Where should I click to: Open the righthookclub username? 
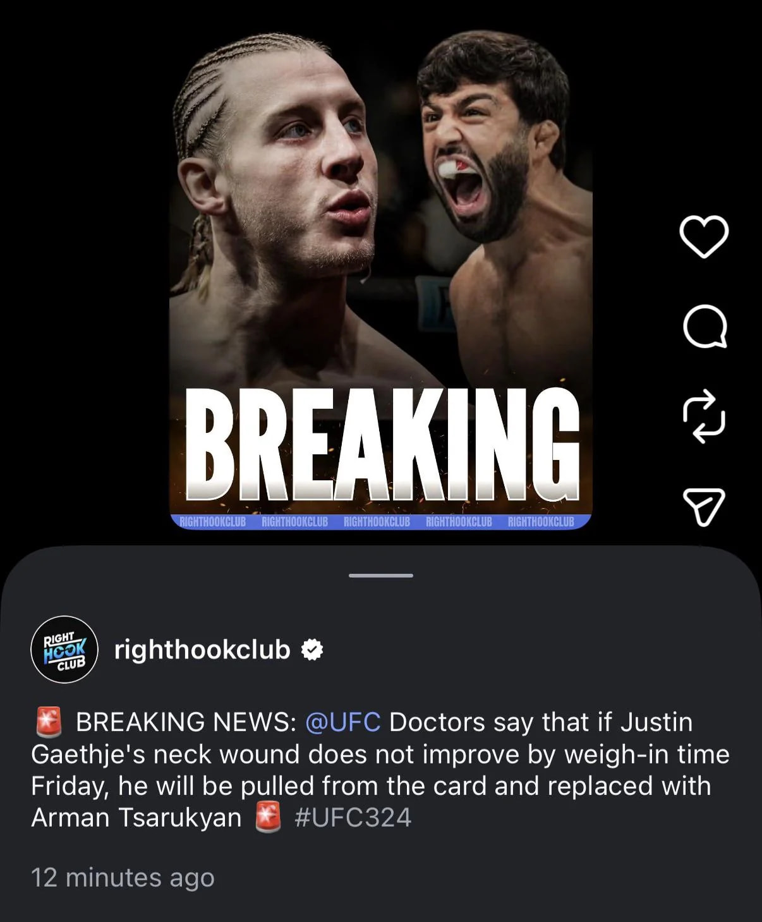click(x=202, y=650)
